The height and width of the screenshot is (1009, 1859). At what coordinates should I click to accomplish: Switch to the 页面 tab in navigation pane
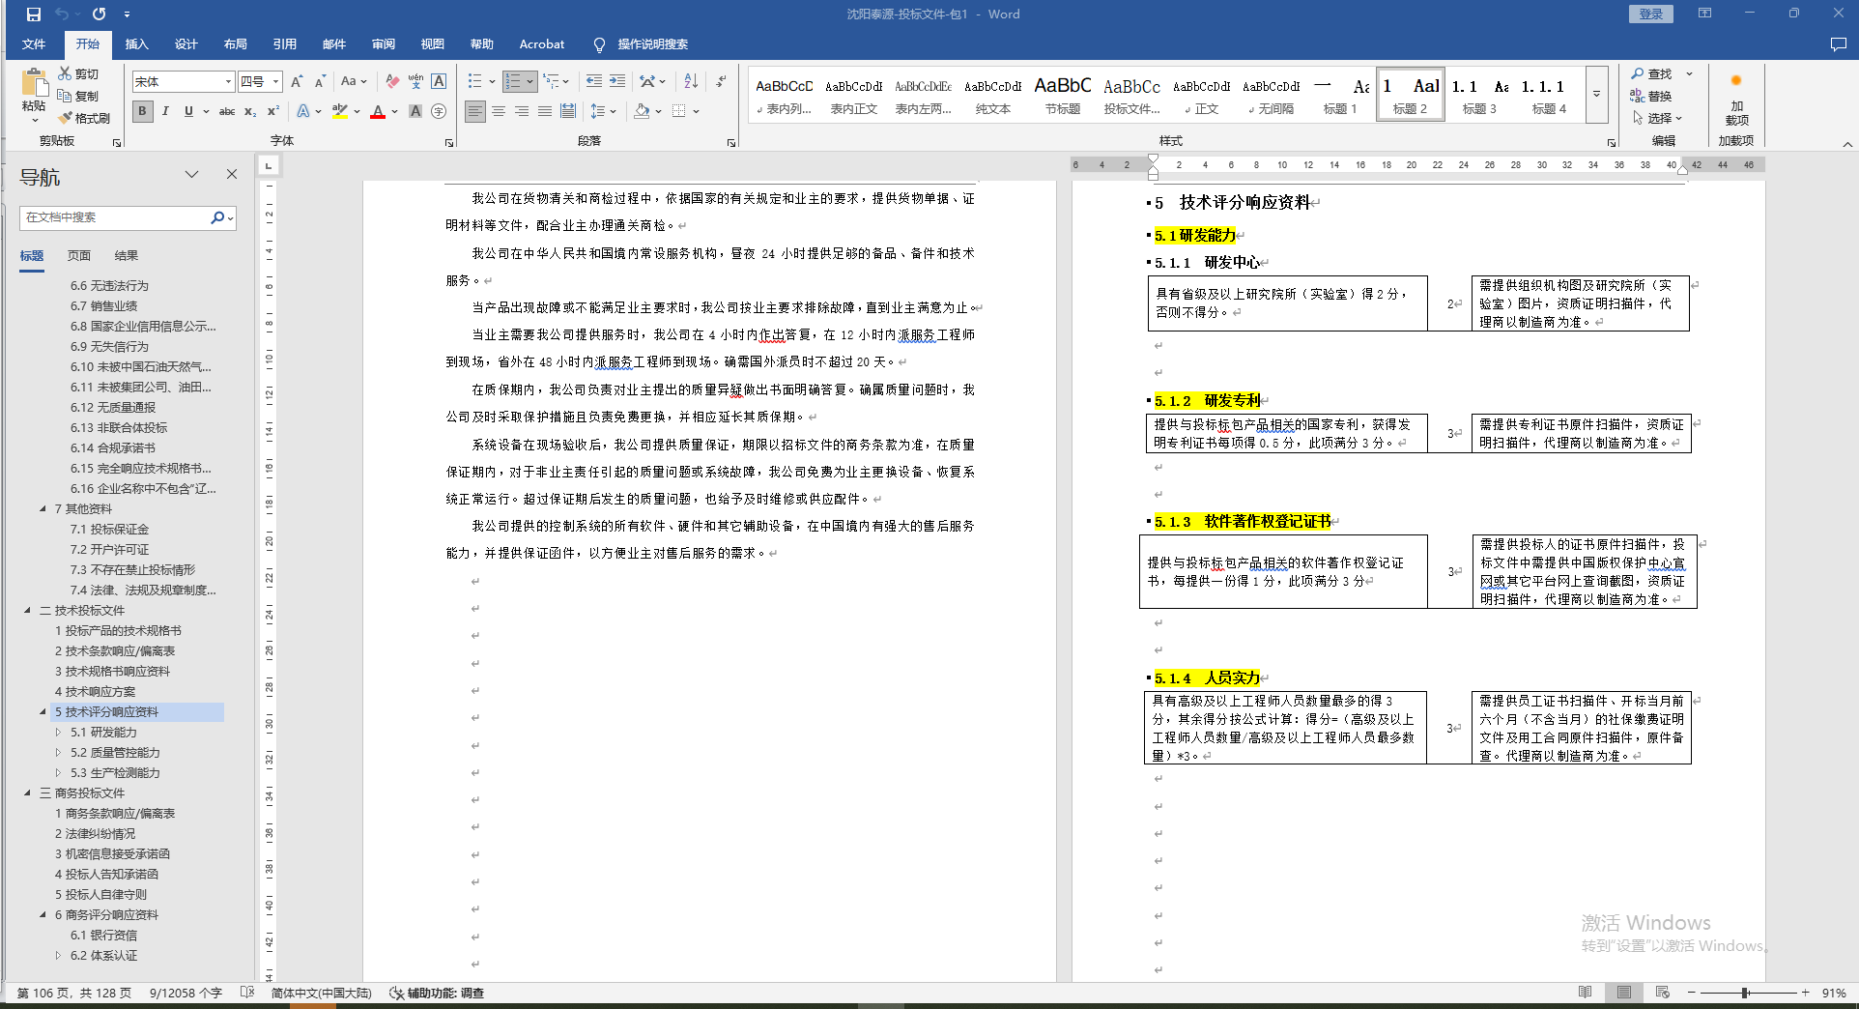(79, 255)
